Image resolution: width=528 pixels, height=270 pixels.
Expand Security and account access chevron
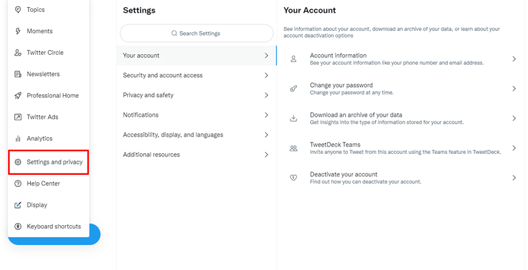pyautogui.click(x=267, y=75)
